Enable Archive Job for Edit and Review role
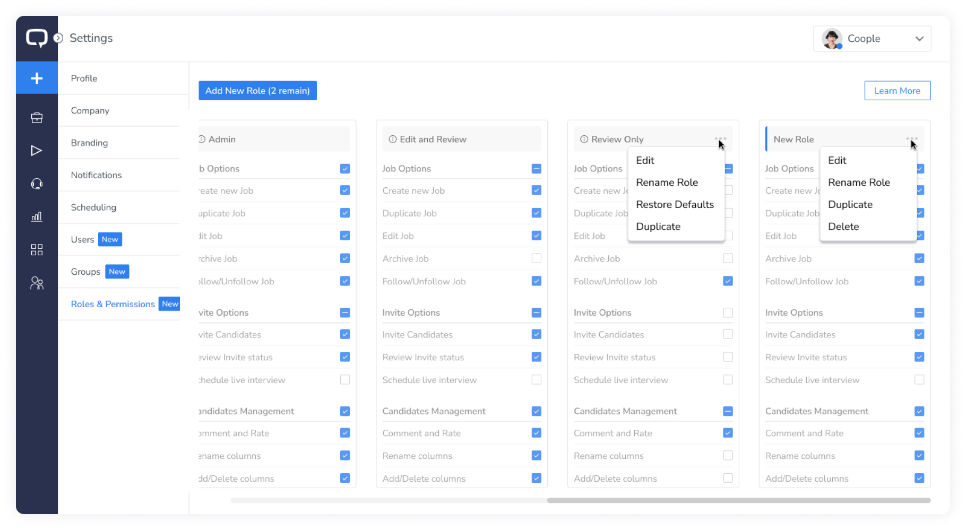This screenshot has height=530, width=966. point(536,258)
